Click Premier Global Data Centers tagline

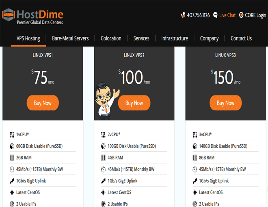pyautogui.click(x=40, y=22)
